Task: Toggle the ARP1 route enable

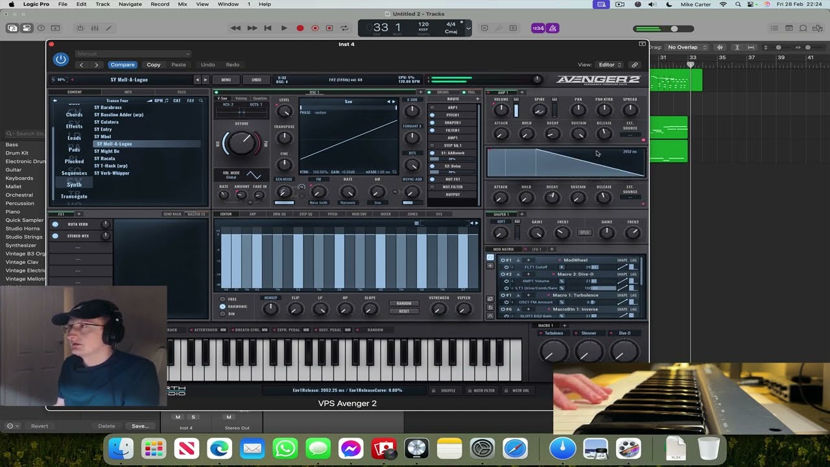Action: point(433,107)
